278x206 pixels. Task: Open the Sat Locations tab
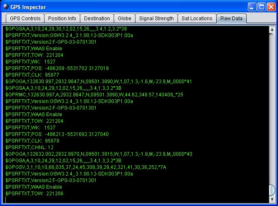[x=197, y=19]
